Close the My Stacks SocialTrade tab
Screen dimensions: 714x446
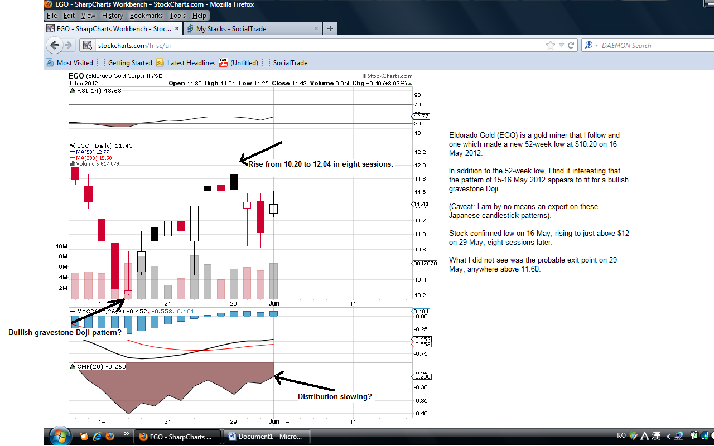tap(316, 28)
